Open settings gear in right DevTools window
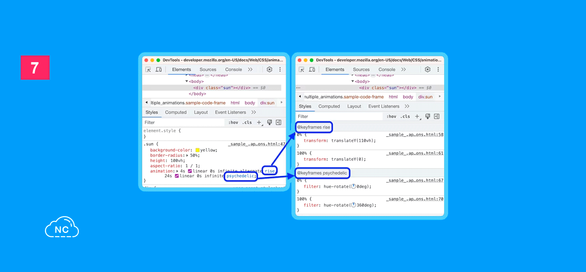This screenshot has height=272, width=586. point(428,70)
